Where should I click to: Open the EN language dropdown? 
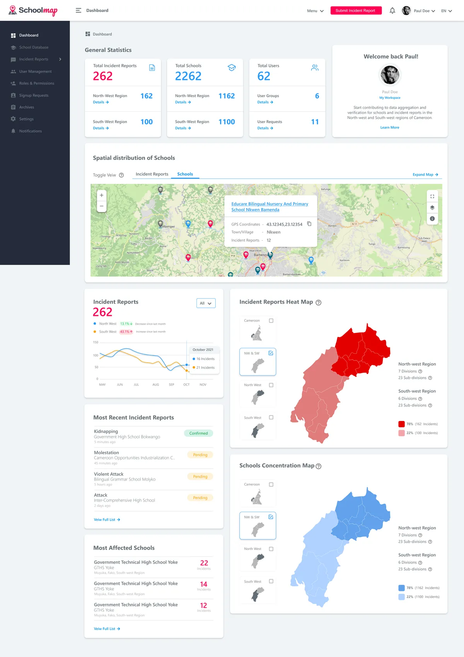pyautogui.click(x=447, y=11)
